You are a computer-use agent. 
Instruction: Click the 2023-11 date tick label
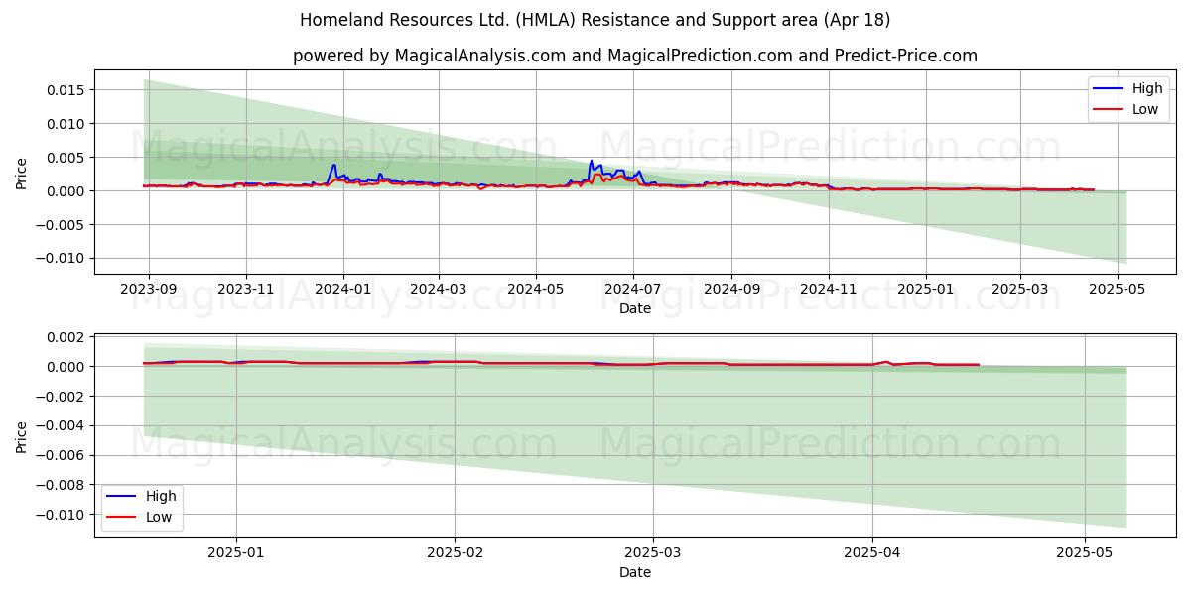point(246,290)
